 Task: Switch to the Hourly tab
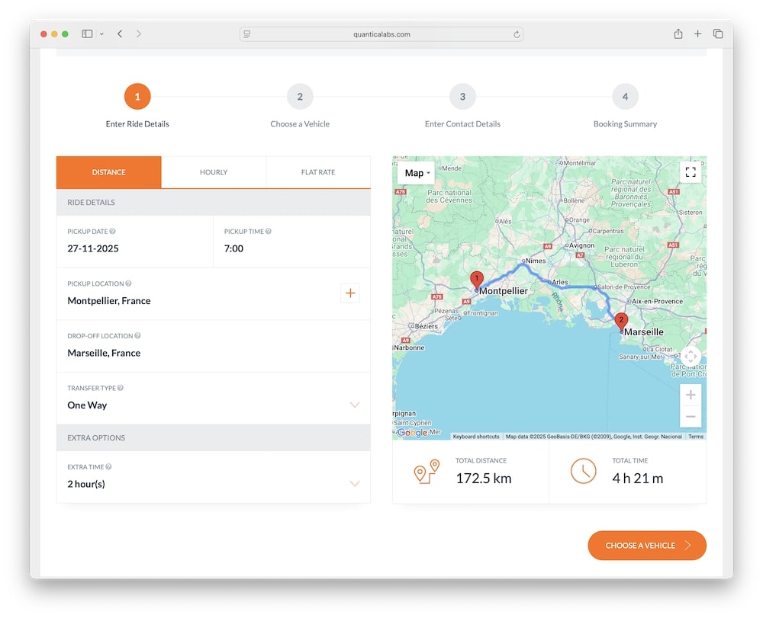[214, 172]
